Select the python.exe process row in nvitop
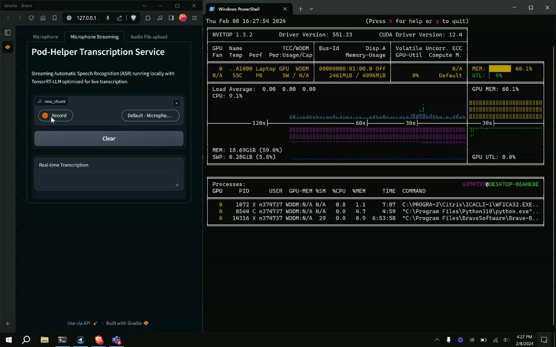Screen dimensions: 556x347 click(376, 212)
